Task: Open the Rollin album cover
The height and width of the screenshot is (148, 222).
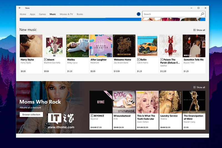Action: 147,46
